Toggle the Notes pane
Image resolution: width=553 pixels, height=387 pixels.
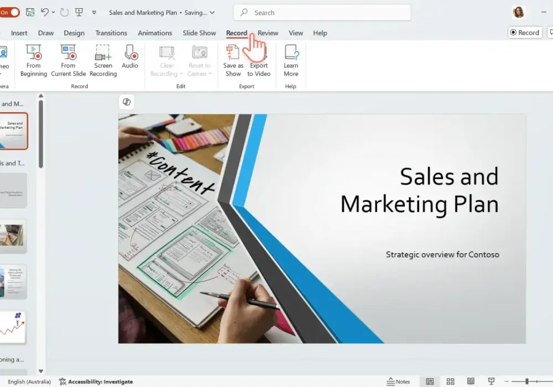(x=399, y=381)
